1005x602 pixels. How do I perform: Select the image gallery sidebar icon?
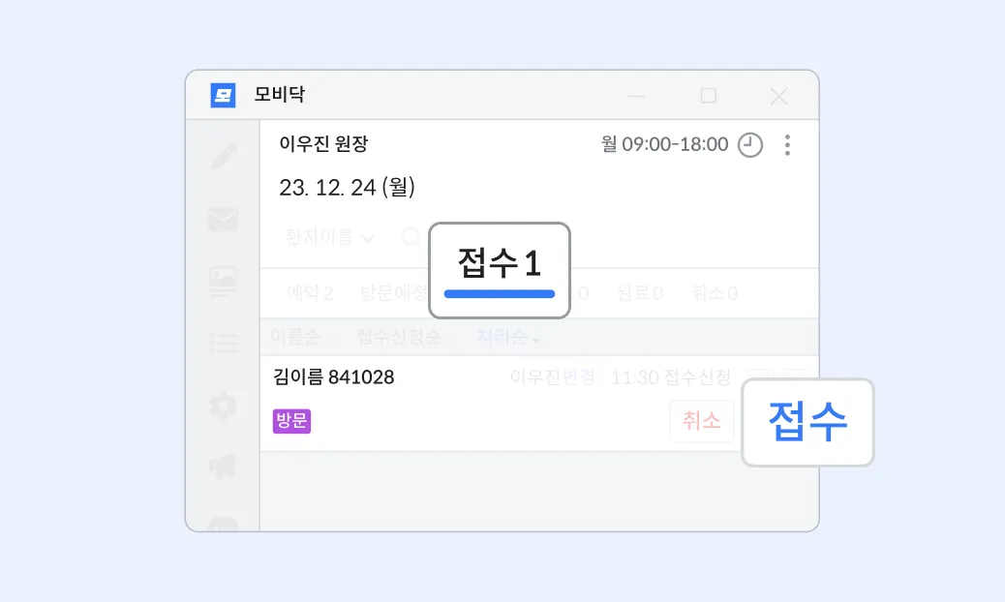(224, 282)
